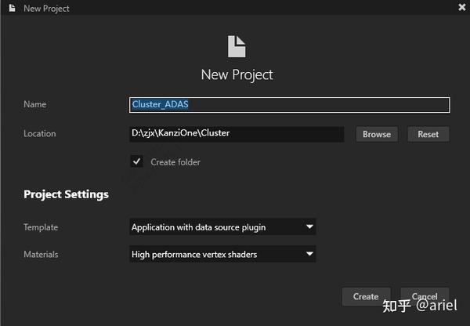Click the Project Settings heading
The width and height of the screenshot is (470, 326).
[66, 194]
